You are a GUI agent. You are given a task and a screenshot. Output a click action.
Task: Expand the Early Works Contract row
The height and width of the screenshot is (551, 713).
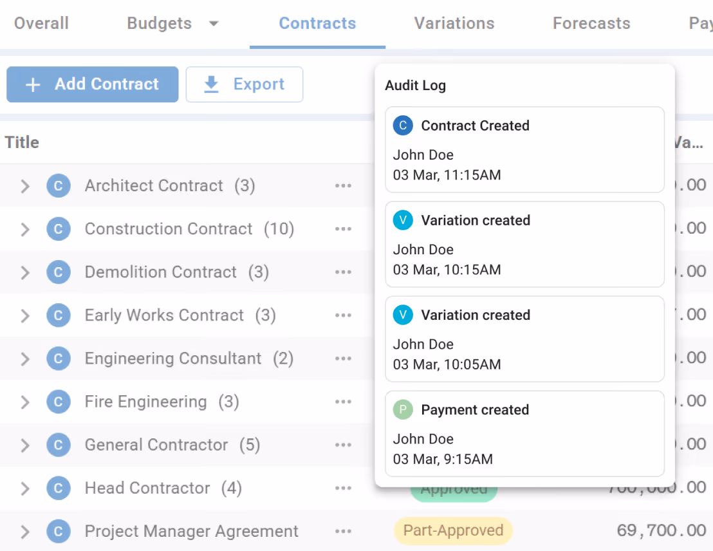point(25,316)
